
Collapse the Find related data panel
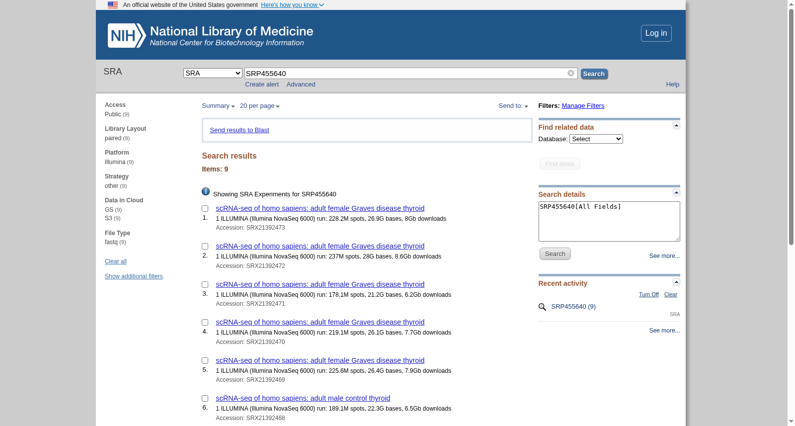[x=676, y=126]
